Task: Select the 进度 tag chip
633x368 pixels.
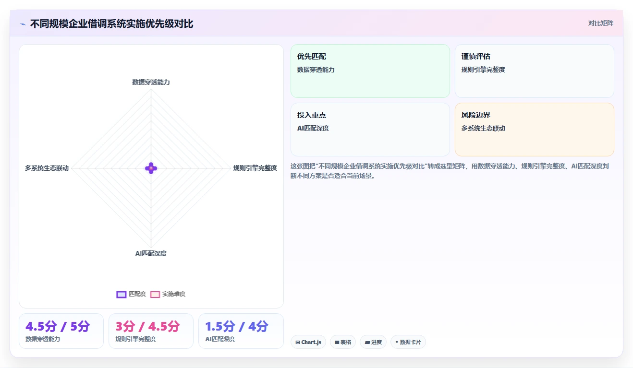Action: point(373,342)
